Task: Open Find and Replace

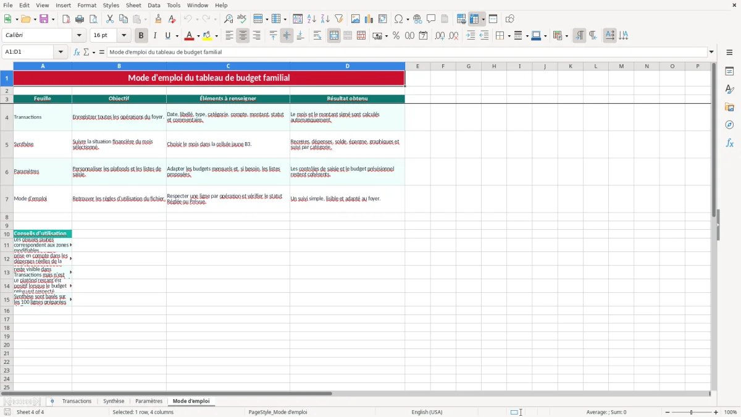Action: coord(228,19)
